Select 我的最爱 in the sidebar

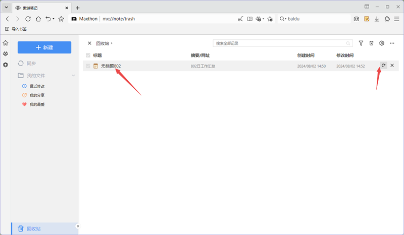[x=37, y=104]
